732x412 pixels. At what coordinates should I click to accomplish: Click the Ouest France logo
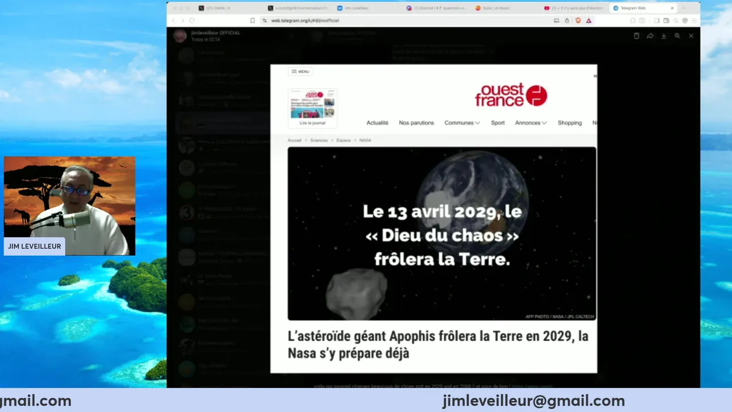pyautogui.click(x=511, y=95)
